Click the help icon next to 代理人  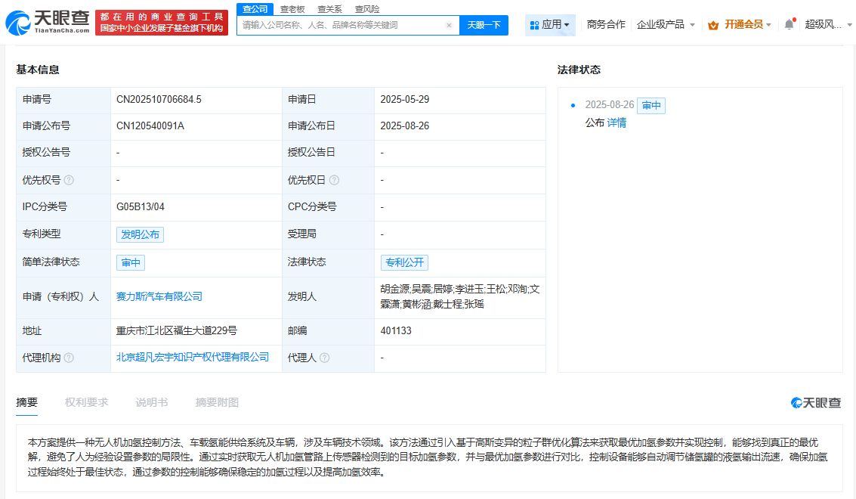tap(324, 357)
